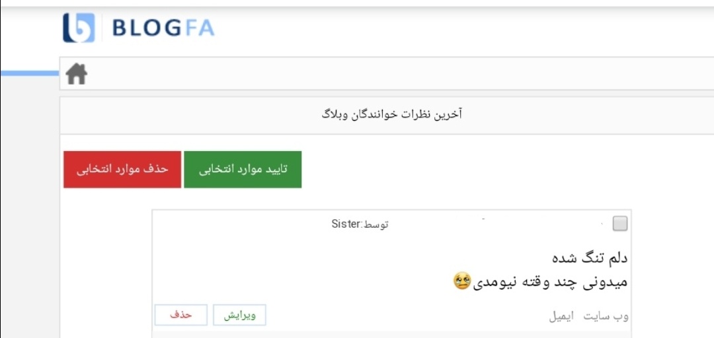Open the commenter's ایمیل link
Viewport: 714px width, 338px height.
tap(561, 316)
